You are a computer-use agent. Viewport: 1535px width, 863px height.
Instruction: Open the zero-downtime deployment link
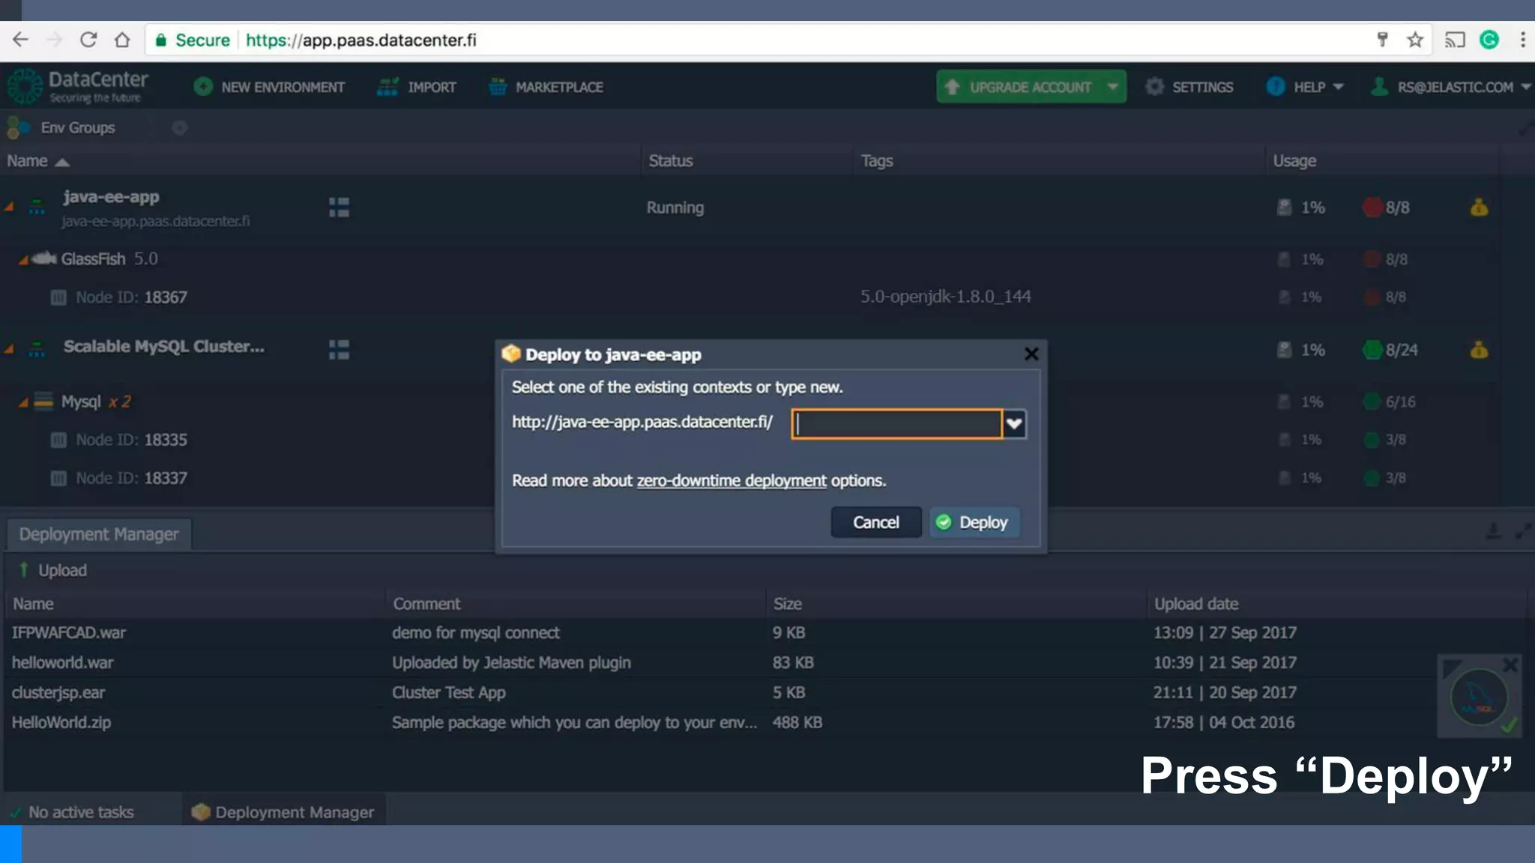[x=731, y=480]
